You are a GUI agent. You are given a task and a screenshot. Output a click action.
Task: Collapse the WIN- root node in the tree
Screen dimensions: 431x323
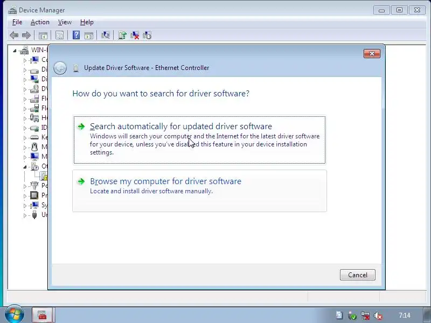click(15, 51)
